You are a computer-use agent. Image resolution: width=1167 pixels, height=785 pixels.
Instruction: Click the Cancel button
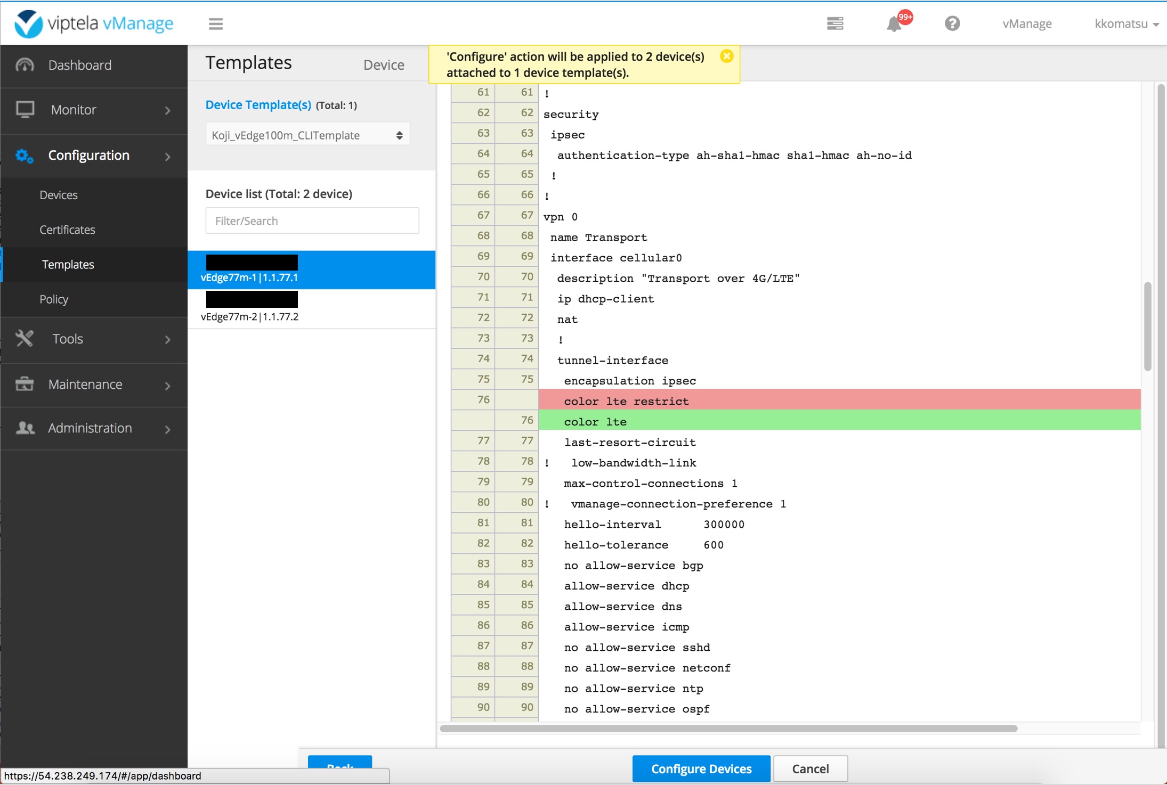pos(810,768)
